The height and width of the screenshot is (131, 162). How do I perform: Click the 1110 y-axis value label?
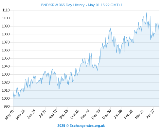(x=6, y=10)
